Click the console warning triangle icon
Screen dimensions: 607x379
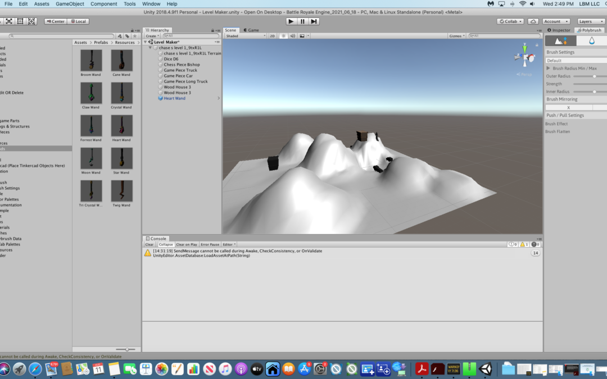point(147,253)
